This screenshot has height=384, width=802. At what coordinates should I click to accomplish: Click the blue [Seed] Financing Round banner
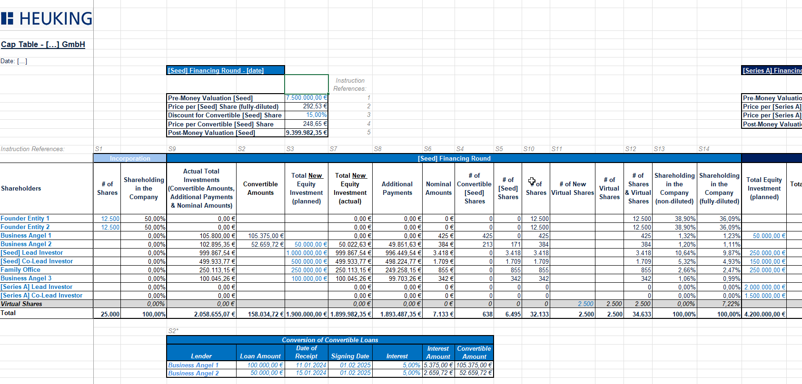coord(454,158)
